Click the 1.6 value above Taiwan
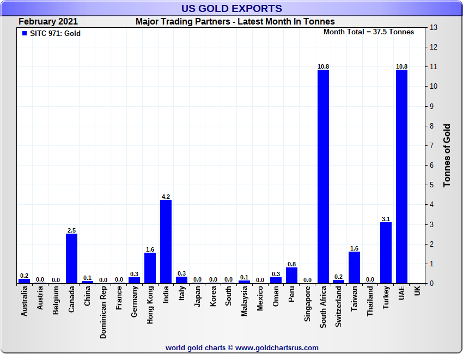 (355, 248)
